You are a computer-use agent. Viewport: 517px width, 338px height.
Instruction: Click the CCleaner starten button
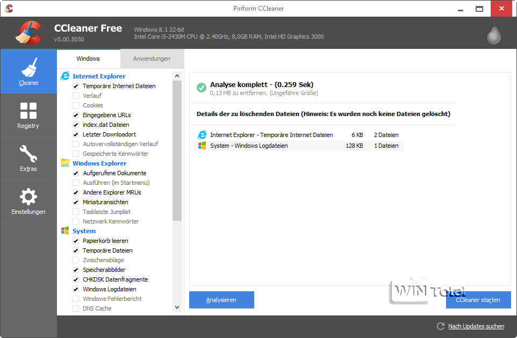tap(478, 300)
